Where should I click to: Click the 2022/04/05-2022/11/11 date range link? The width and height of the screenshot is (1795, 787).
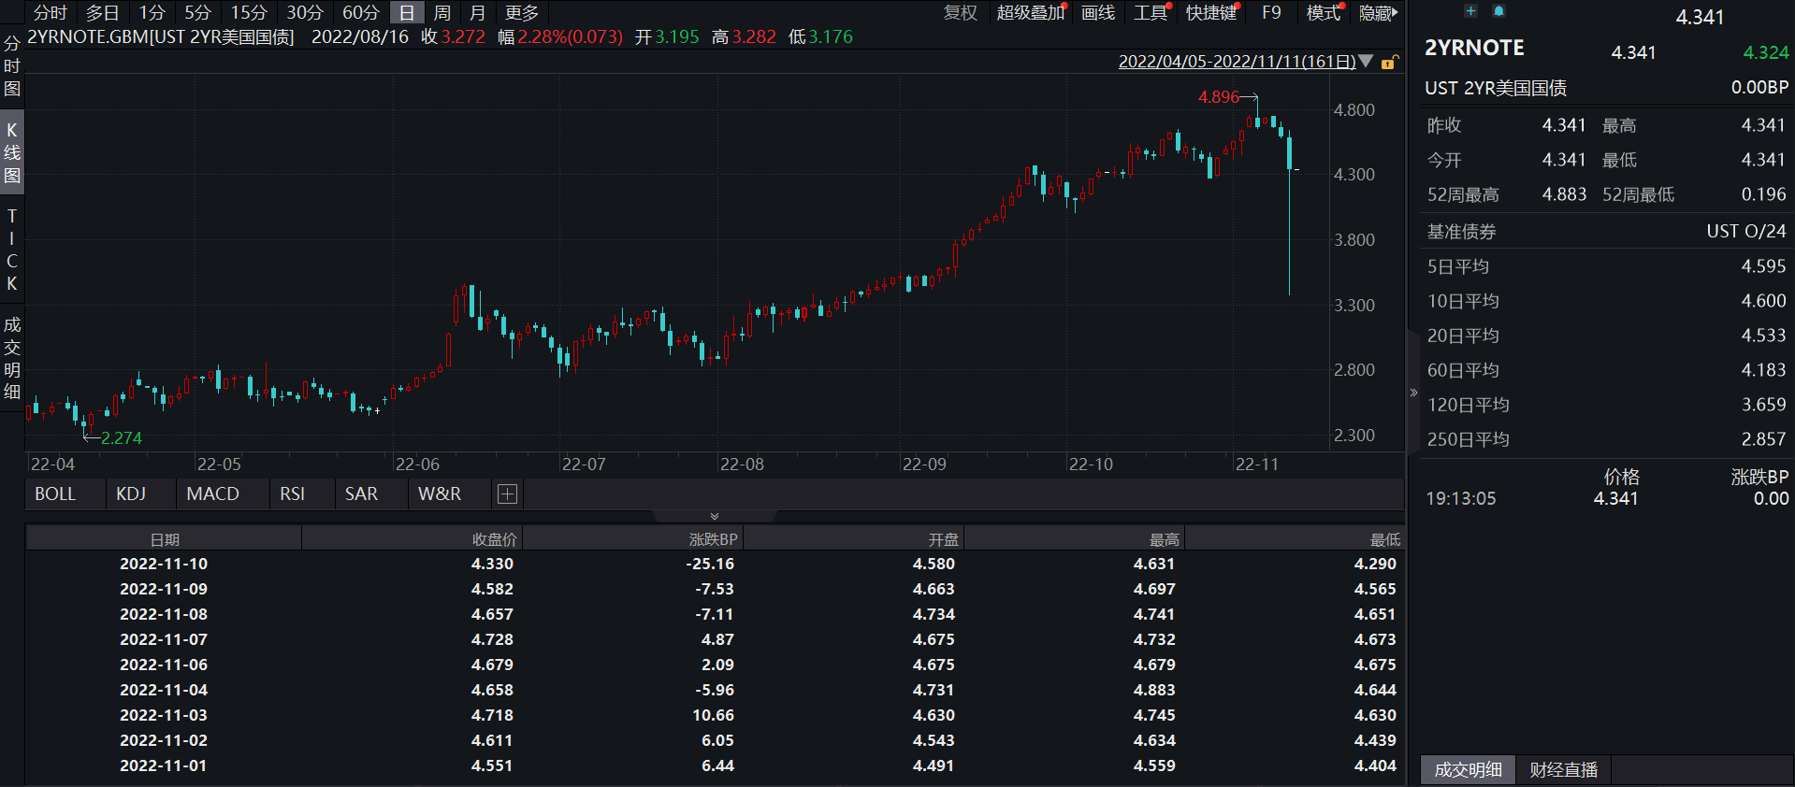click(1237, 62)
